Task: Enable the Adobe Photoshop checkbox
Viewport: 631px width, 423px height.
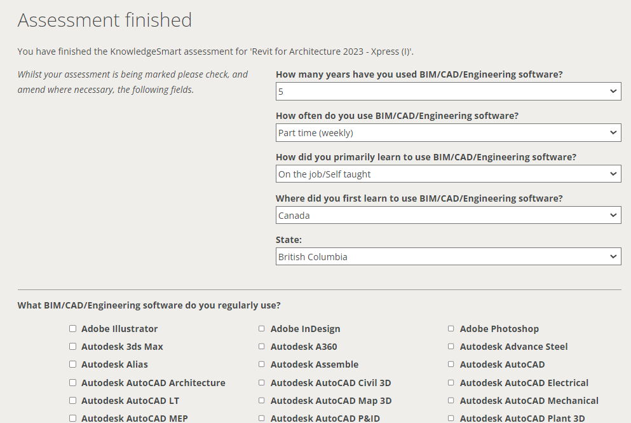Action: tap(451, 329)
